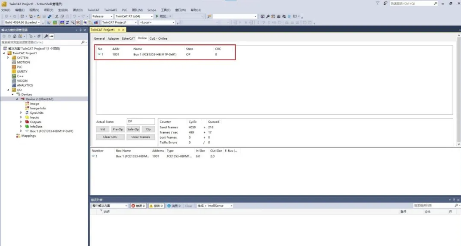Click the Properties wrench icon in Solution Explorer
Screen dimensions: 461x246
(46, 36)
